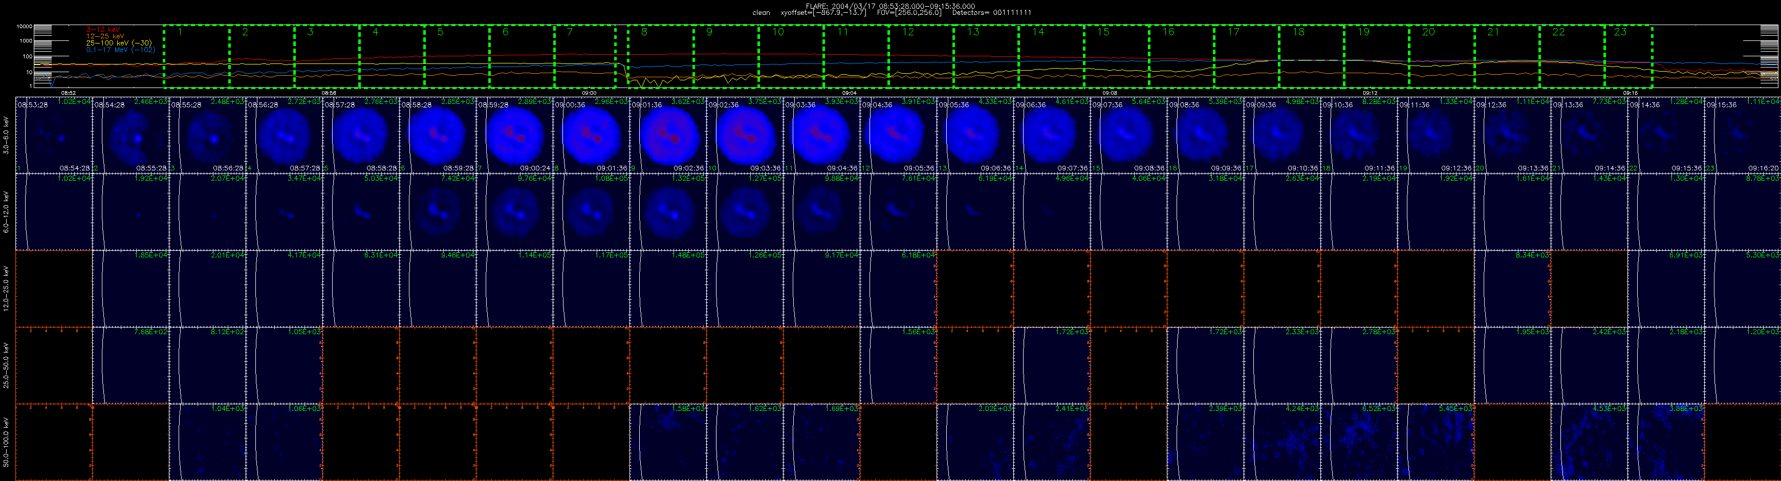Image resolution: width=1781 pixels, height=481 pixels.
Task: Click the 09:00 time axis label
Action: (589, 93)
